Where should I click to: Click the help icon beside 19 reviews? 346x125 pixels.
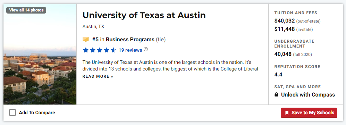click(x=146, y=49)
